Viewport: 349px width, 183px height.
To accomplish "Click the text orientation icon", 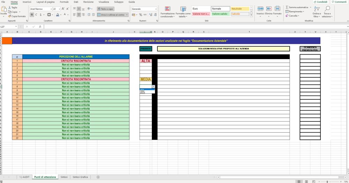I will click(x=89, y=9).
